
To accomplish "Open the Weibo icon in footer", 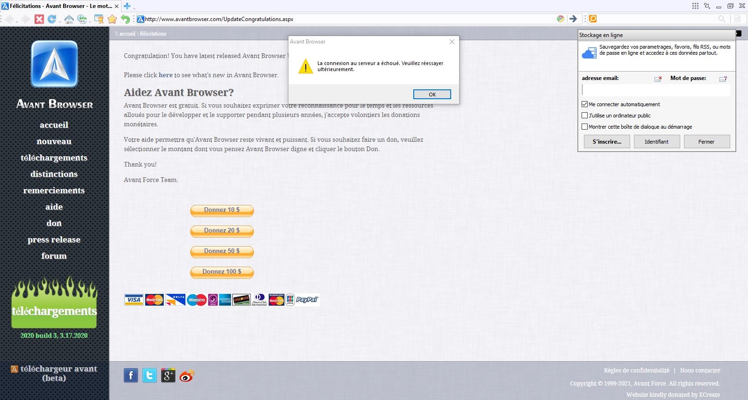I will point(187,376).
